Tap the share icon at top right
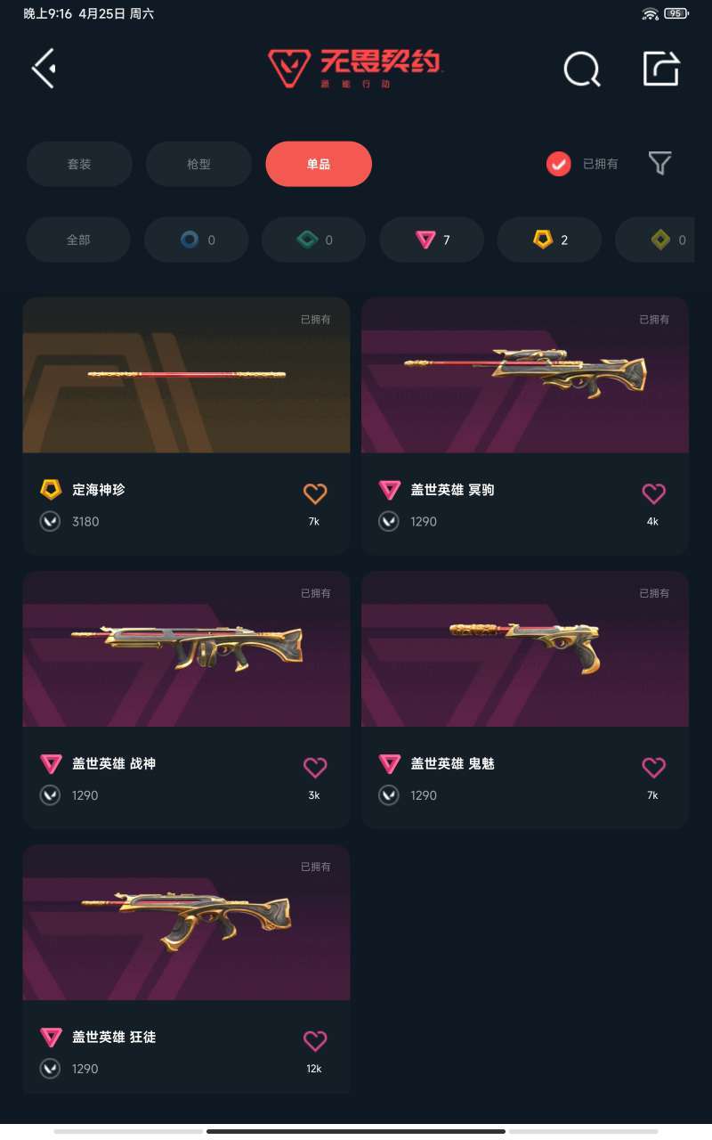 tap(661, 69)
